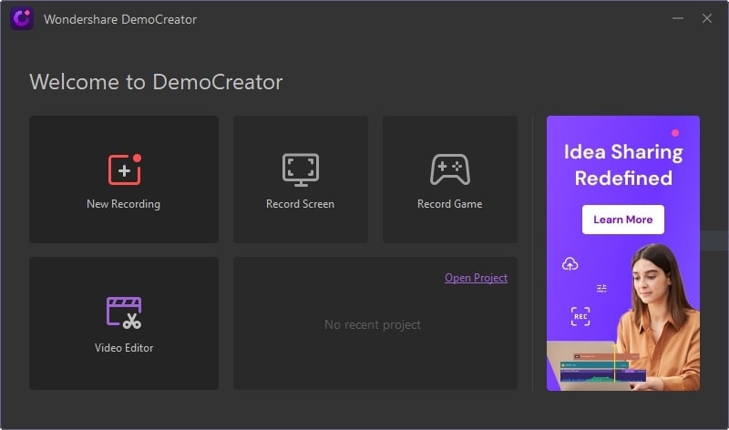Click the woman photo in the promo banner

tap(660, 316)
